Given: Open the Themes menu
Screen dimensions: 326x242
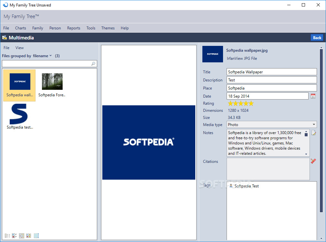Looking at the screenshot, I should click(x=108, y=28).
